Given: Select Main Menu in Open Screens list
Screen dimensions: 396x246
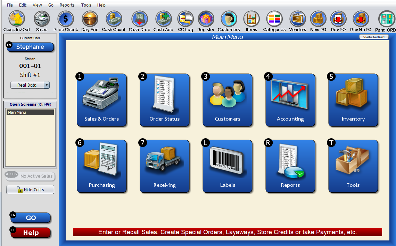Looking at the screenshot, I should (x=30, y=112).
